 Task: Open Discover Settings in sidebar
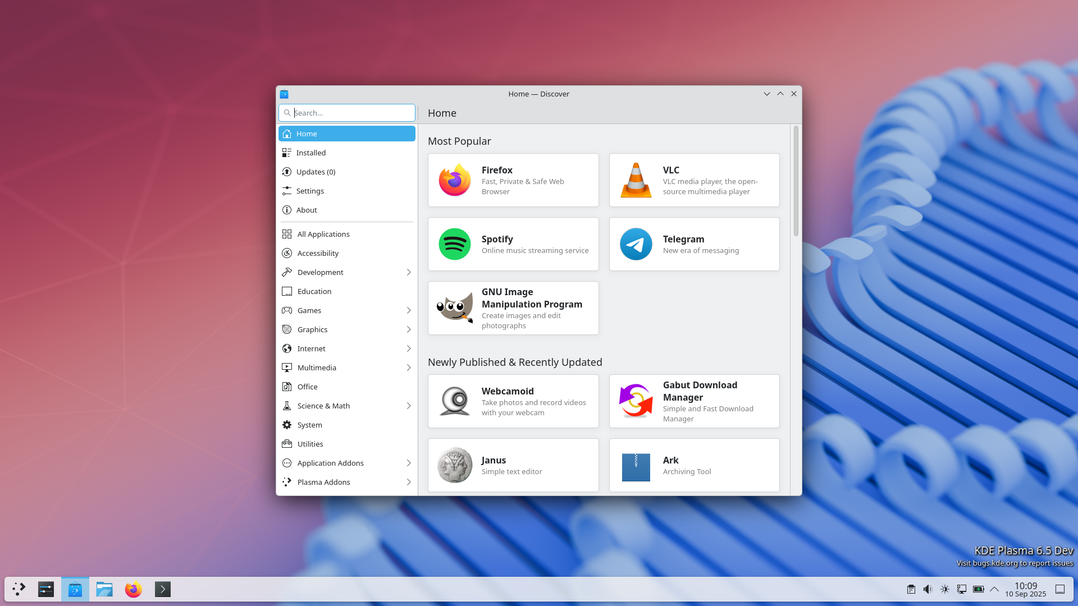(346, 191)
